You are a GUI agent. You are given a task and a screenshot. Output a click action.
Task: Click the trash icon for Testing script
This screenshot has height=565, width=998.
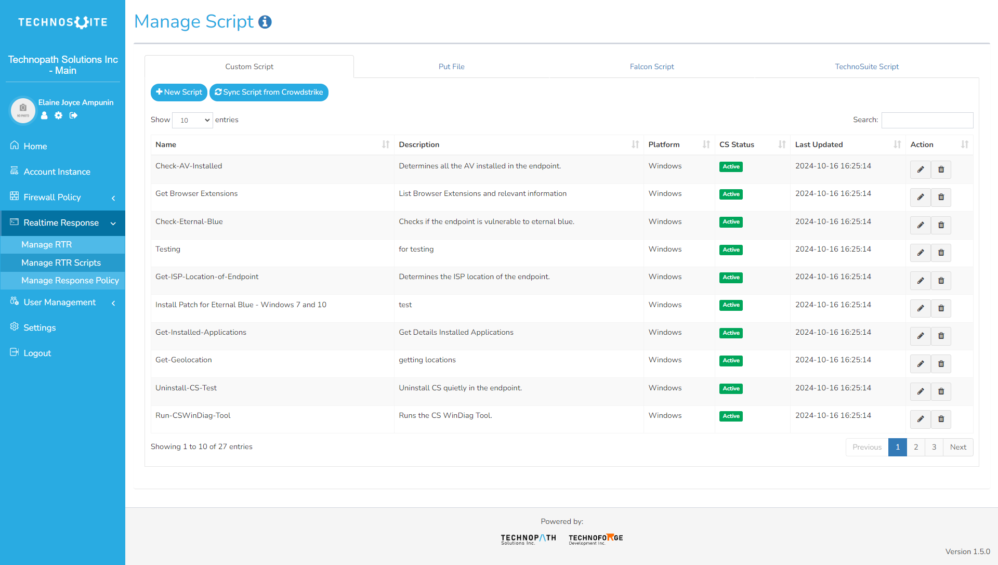[x=941, y=253]
